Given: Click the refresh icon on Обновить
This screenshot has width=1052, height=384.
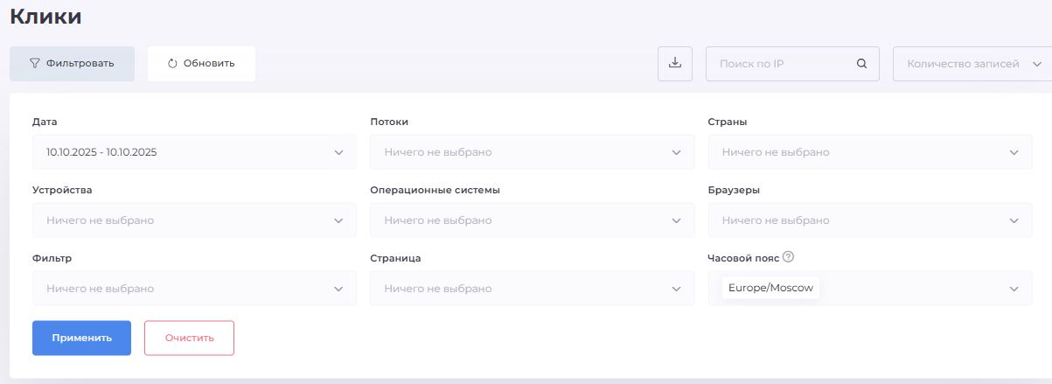Looking at the screenshot, I should (x=172, y=63).
